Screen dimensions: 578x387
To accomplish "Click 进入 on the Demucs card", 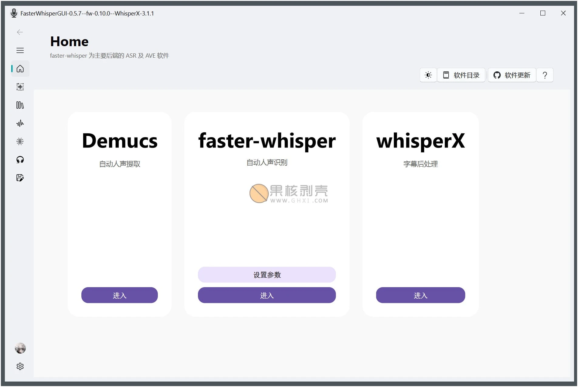I will click(119, 295).
